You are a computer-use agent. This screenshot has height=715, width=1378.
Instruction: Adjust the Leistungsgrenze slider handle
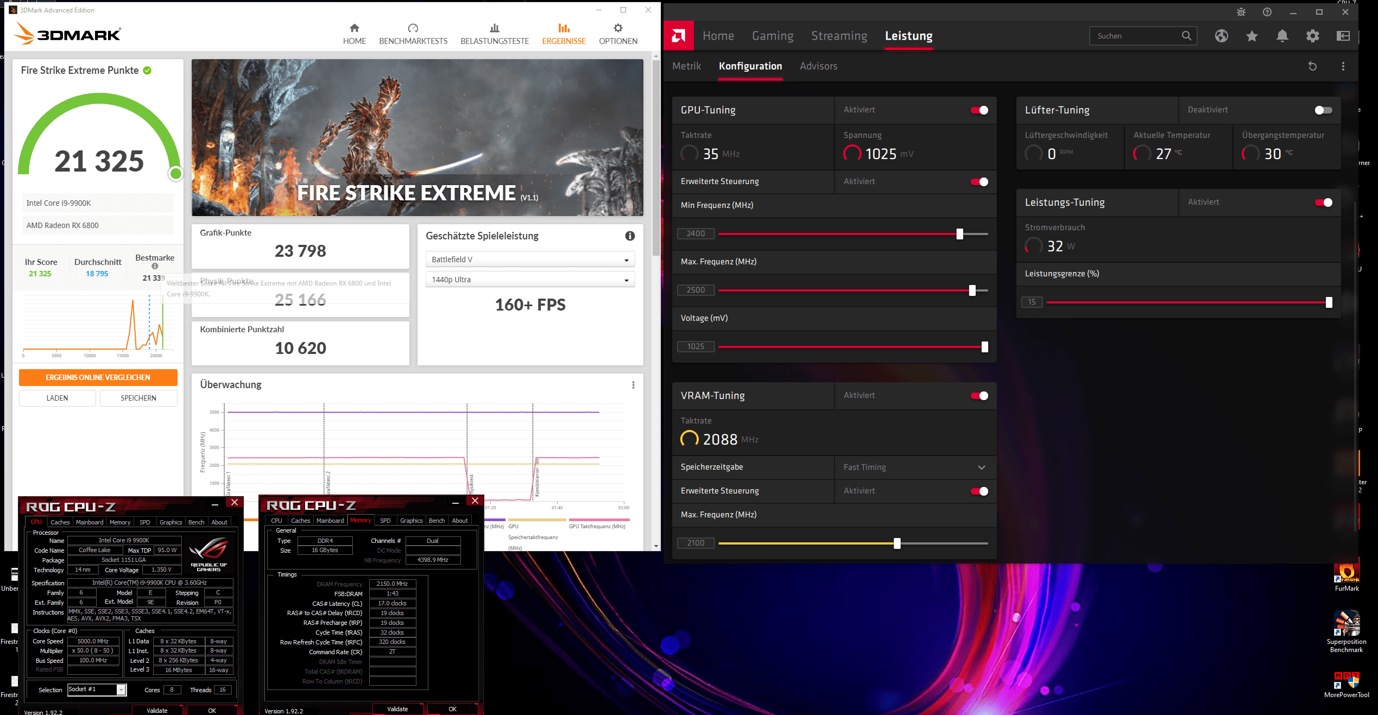coord(1329,302)
